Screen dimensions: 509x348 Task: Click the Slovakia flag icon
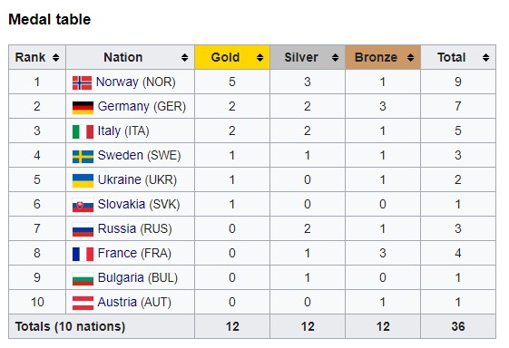pos(83,206)
